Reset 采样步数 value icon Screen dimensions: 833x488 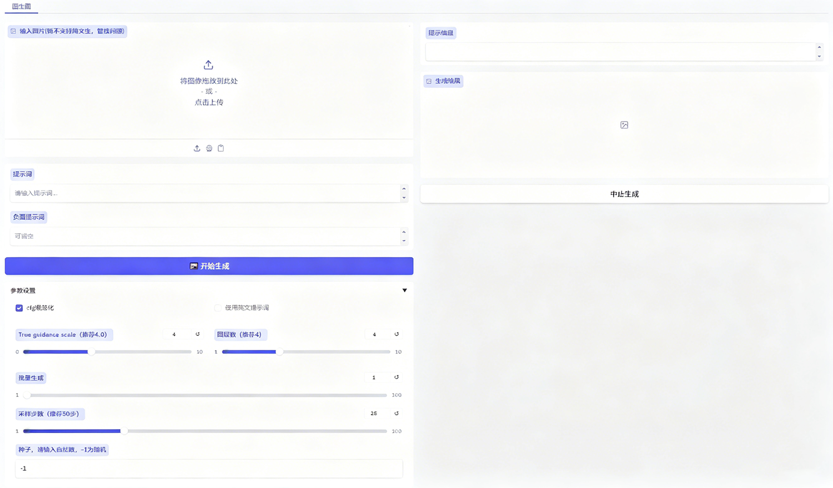click(397, 414)
